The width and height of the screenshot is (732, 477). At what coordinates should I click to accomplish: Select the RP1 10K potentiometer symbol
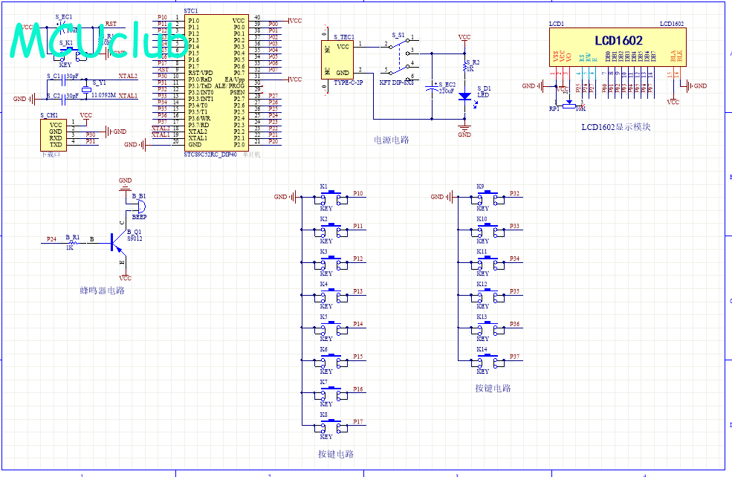point(569,106)
